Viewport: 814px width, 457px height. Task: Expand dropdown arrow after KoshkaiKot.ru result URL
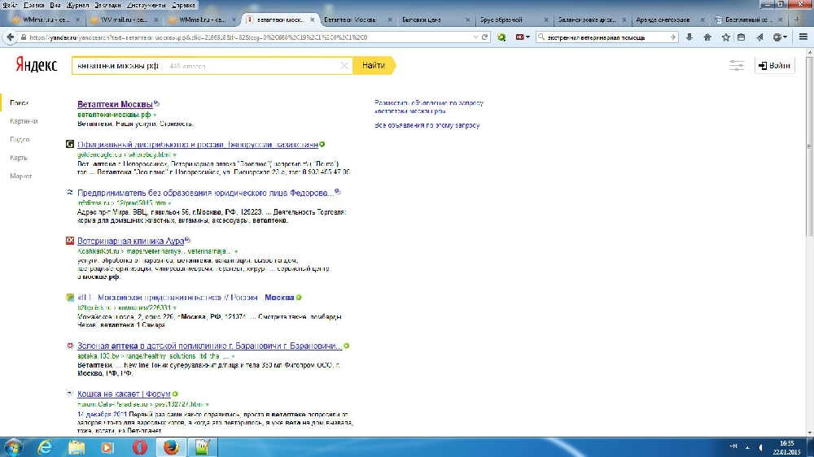coord(236,251)
